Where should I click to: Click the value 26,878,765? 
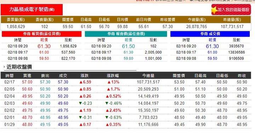(x=197, y=26)
